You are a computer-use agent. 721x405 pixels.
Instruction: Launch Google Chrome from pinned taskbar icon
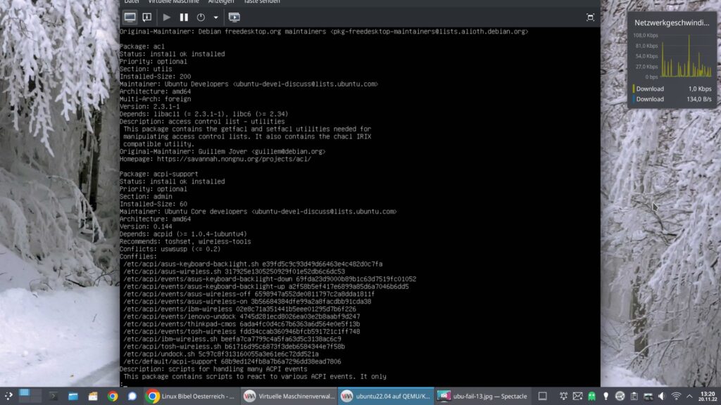click(113, 397)
